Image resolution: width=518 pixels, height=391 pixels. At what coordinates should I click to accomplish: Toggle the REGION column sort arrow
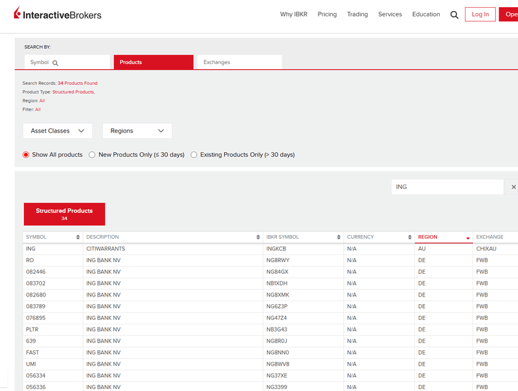(x=467, y=238)
